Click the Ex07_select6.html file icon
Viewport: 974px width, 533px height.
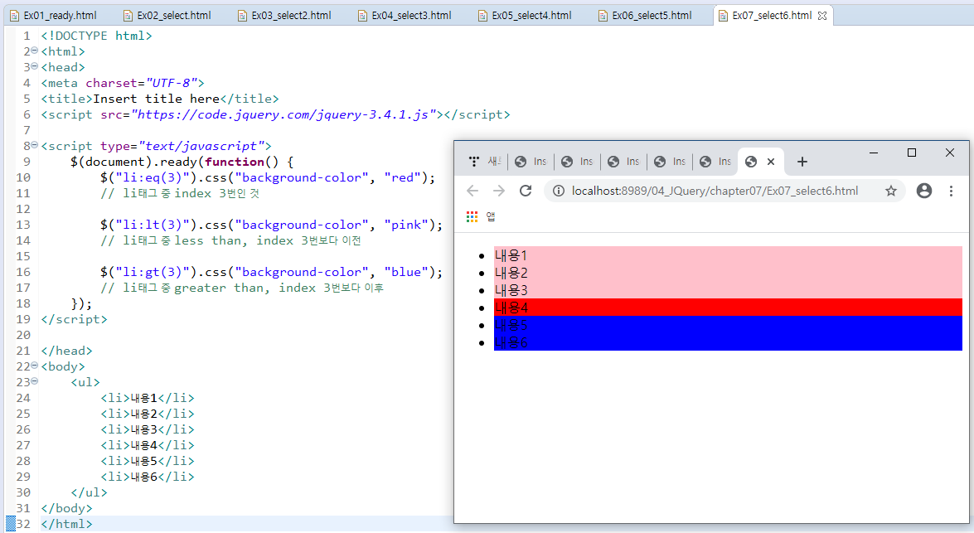pos(723,16)
